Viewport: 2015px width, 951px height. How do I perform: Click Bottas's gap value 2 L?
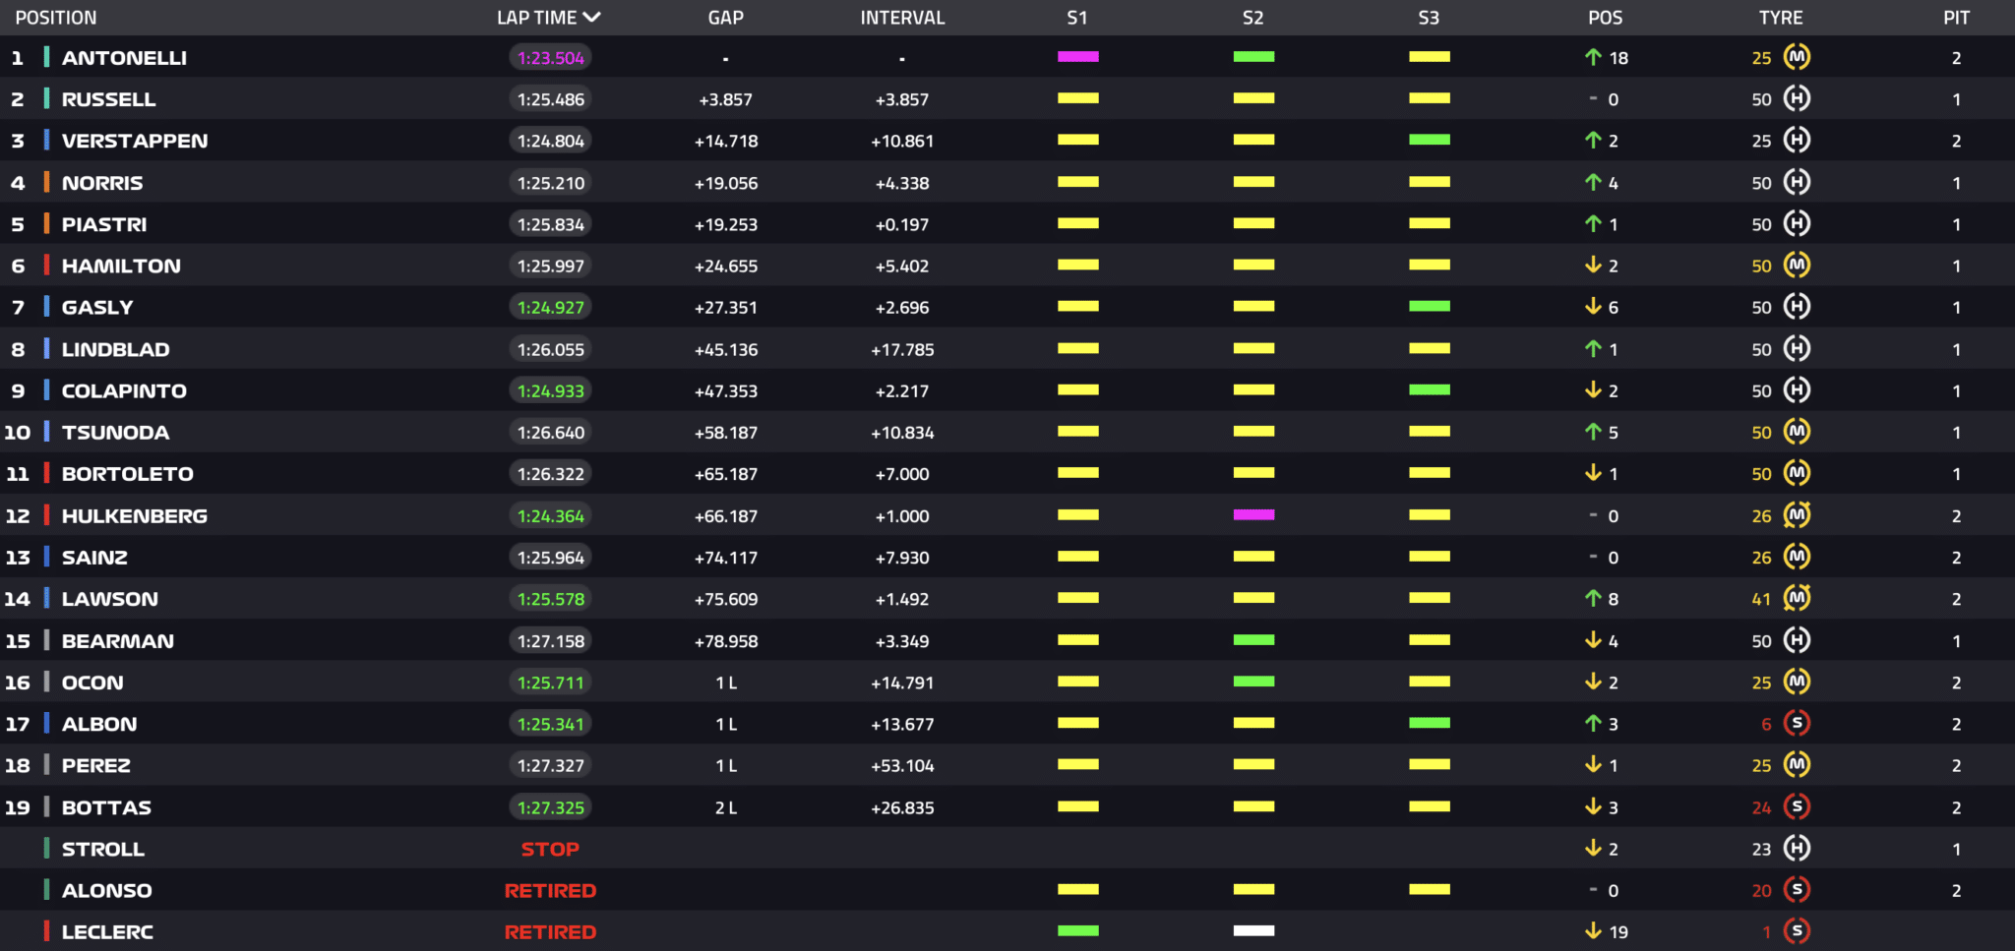point(725,807)
